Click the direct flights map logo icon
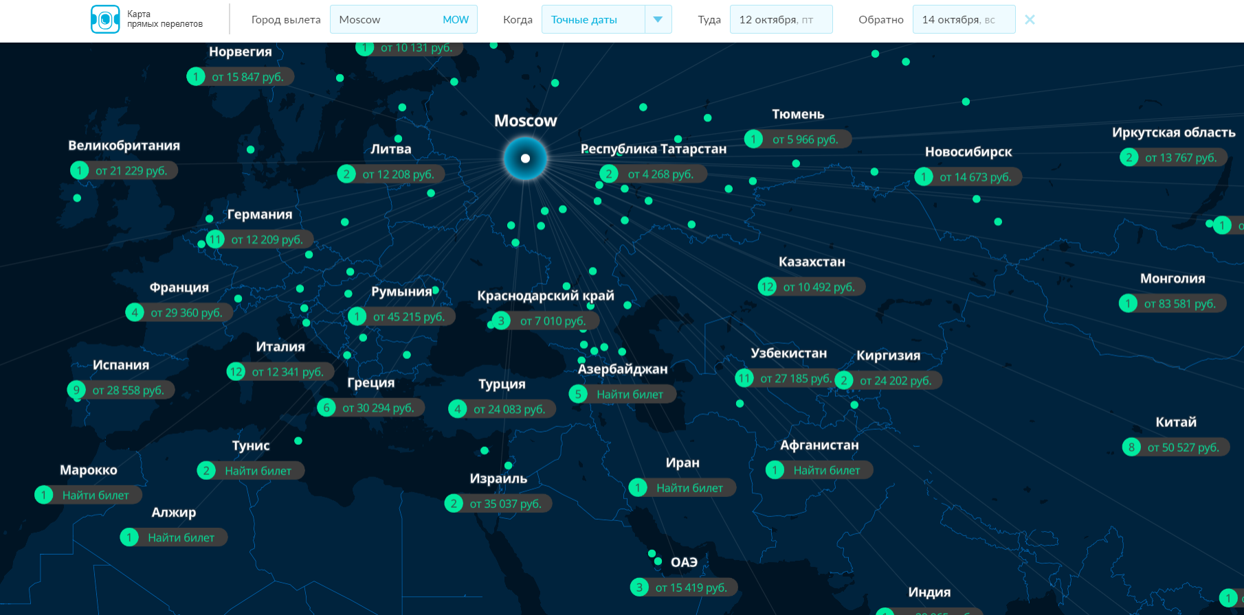 (x=105, y=19)
